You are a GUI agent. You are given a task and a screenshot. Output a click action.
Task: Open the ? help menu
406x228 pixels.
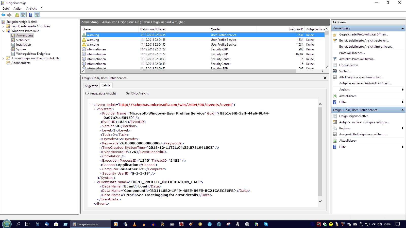[41, 9]
